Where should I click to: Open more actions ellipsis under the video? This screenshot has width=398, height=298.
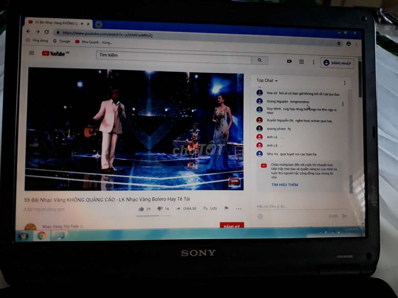click(238, 209)
